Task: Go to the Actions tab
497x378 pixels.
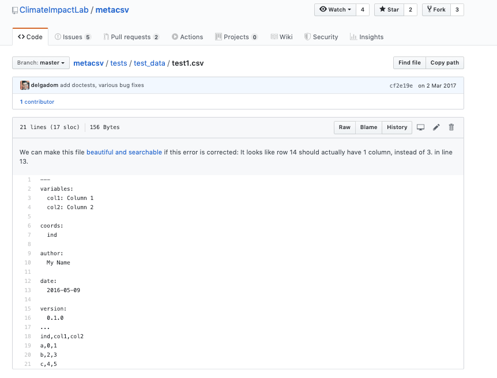Action: (x=187, y=37)
